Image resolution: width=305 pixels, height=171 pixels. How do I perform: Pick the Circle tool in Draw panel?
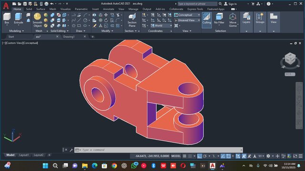pos(85,20)
